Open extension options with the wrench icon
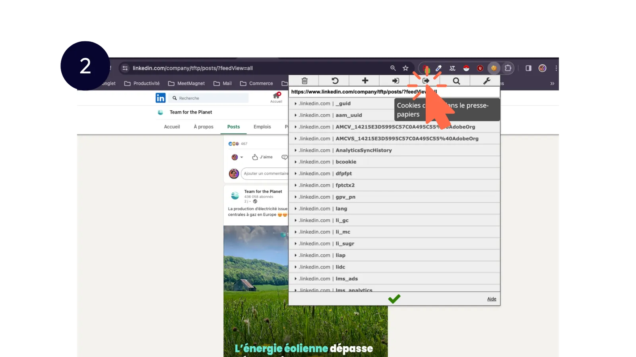 pyautogui.click(x=486, y=81)
